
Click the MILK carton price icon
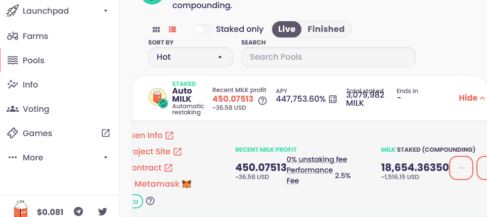(21, 209)
